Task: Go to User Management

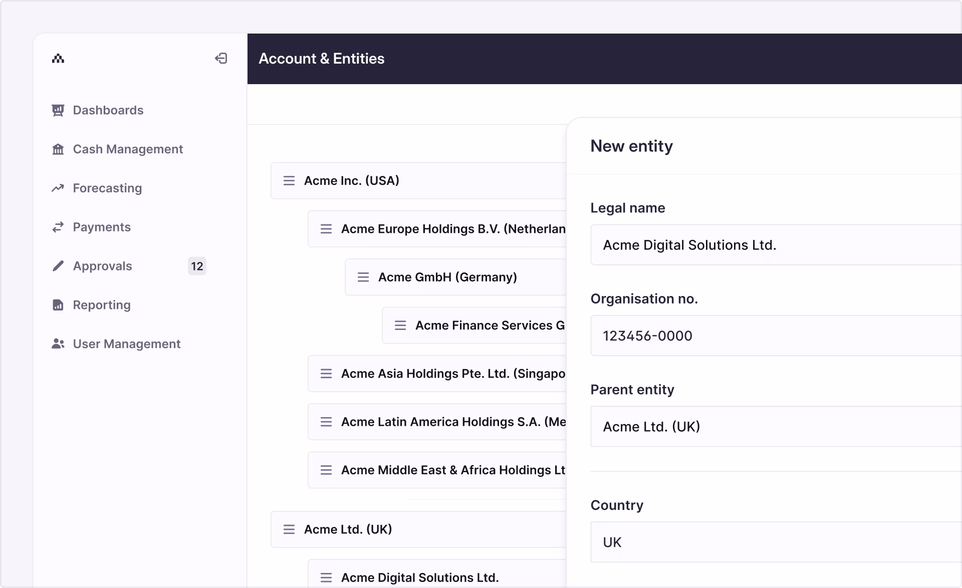Action: pos(127,344)
